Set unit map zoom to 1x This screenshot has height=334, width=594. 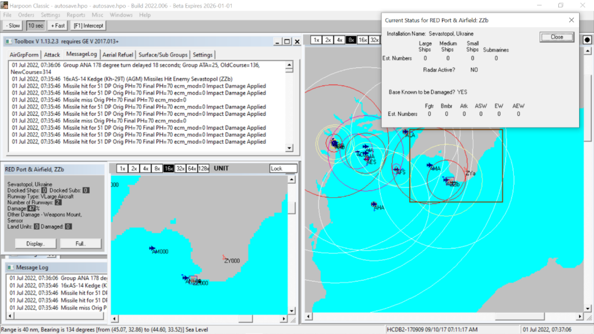(122, 168)
